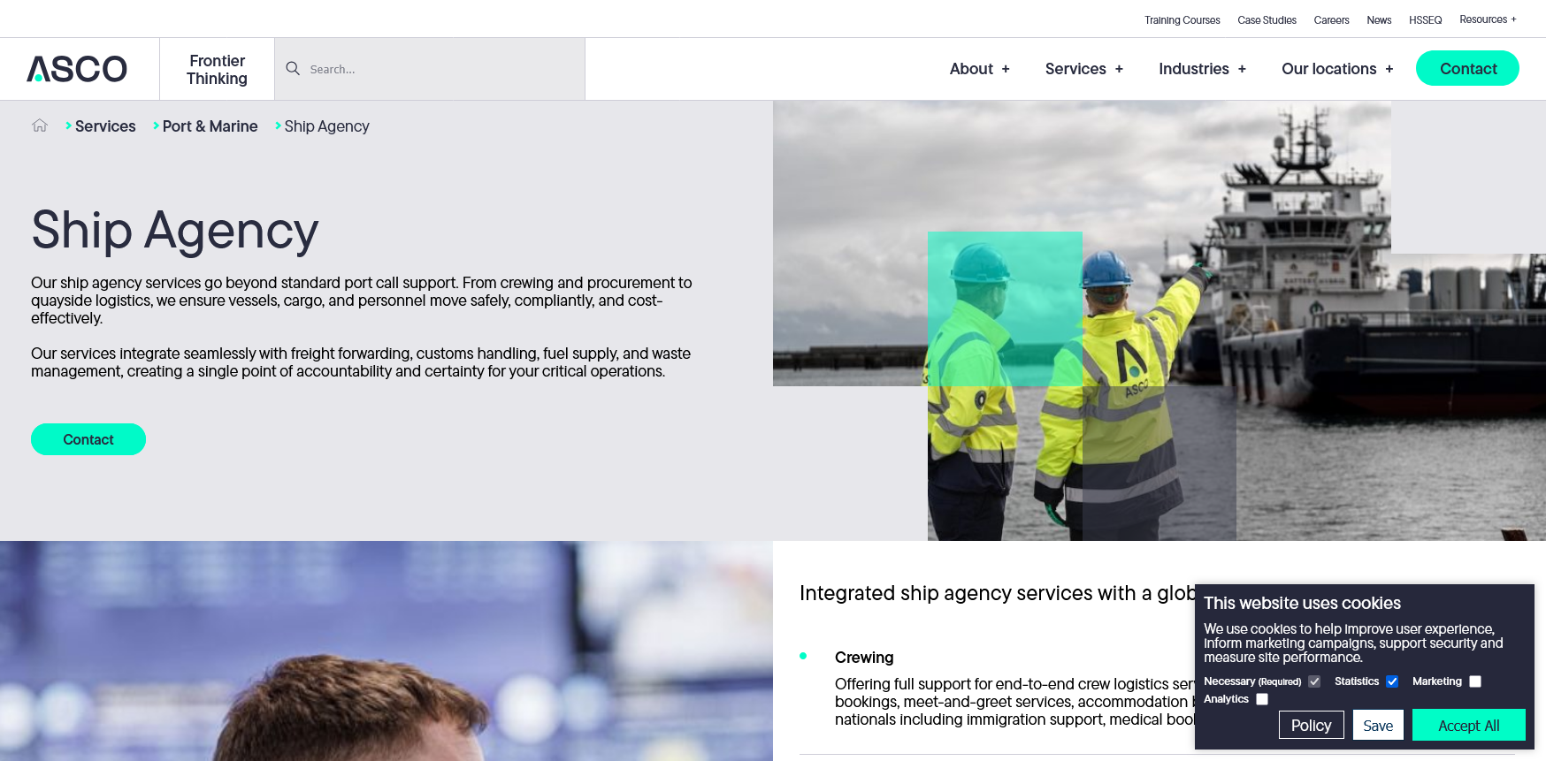Open the About menu
Viewport: 1546px width, 761px height.
(x=971, y=69)
